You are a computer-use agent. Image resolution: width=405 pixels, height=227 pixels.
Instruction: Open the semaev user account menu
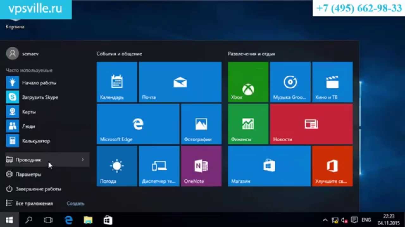point(23,54)
